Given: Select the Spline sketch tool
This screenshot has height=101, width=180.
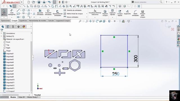Looking at the screenshot, I should (x=29, y=10).
